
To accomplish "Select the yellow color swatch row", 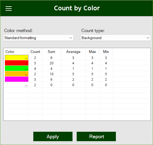I will pos(17,58).
